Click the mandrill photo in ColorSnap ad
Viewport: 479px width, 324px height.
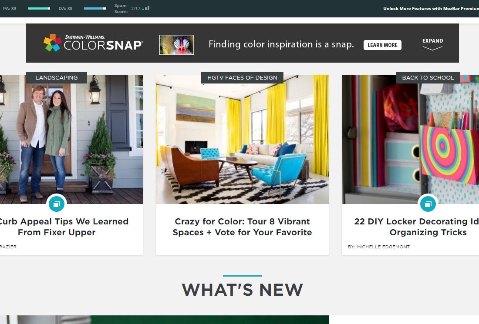pyautogui.click(x=176, y=45)
